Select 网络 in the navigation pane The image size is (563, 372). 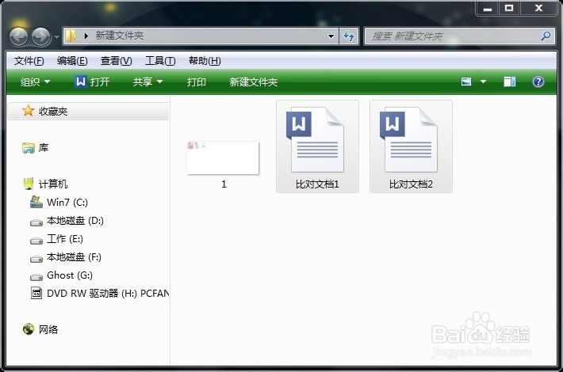coord(48,329)
